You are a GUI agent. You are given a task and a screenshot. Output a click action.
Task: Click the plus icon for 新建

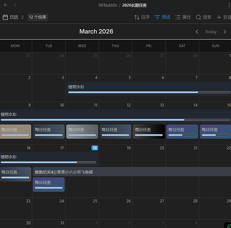point(219,17)
